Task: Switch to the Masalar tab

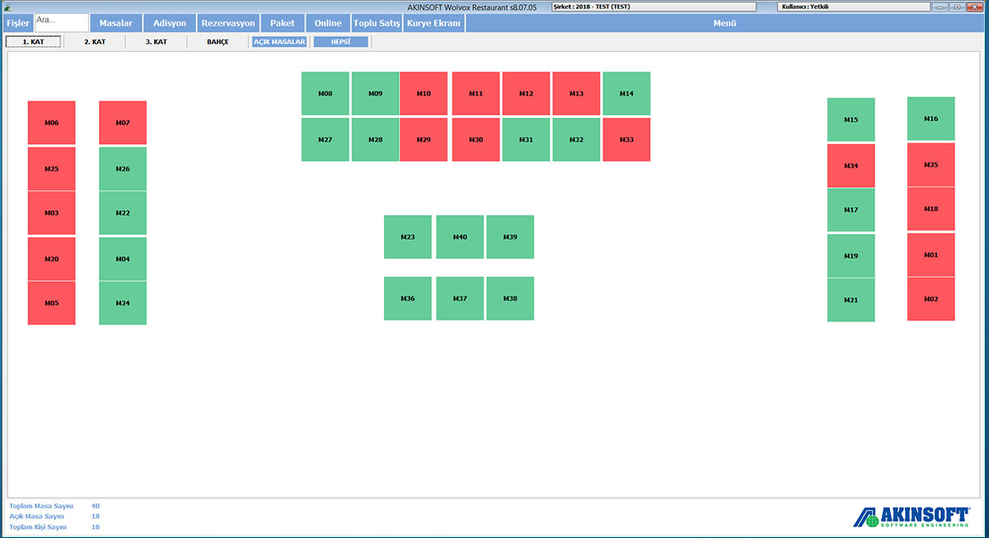Action: [115, 23]
